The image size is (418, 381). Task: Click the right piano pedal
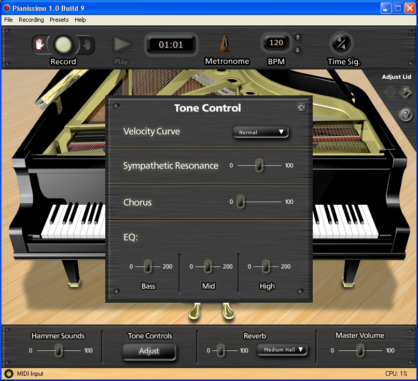tap(228, 311)
